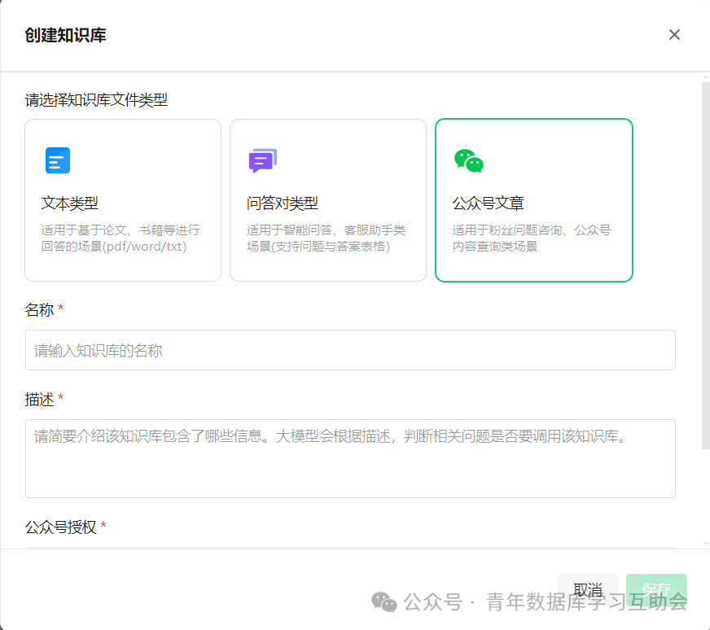
Task: Click the 名称 field label
Action: 39,310
